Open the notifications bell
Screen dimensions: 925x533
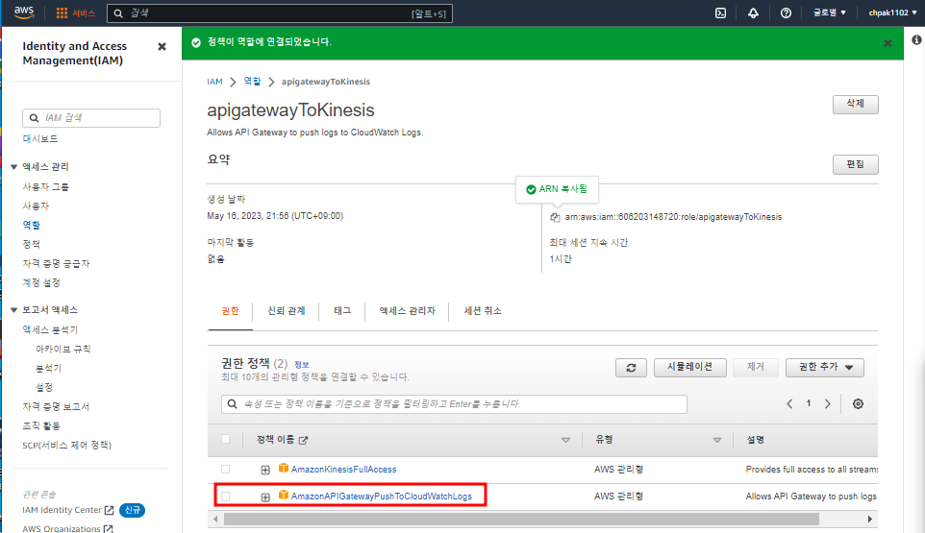pos(753,12)
